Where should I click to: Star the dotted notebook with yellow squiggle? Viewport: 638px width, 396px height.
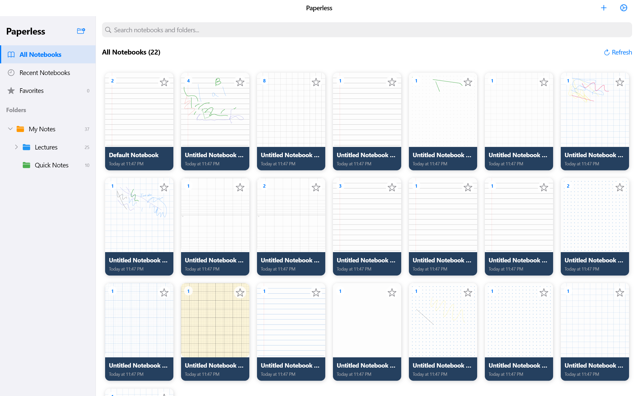tap(468, 293)
